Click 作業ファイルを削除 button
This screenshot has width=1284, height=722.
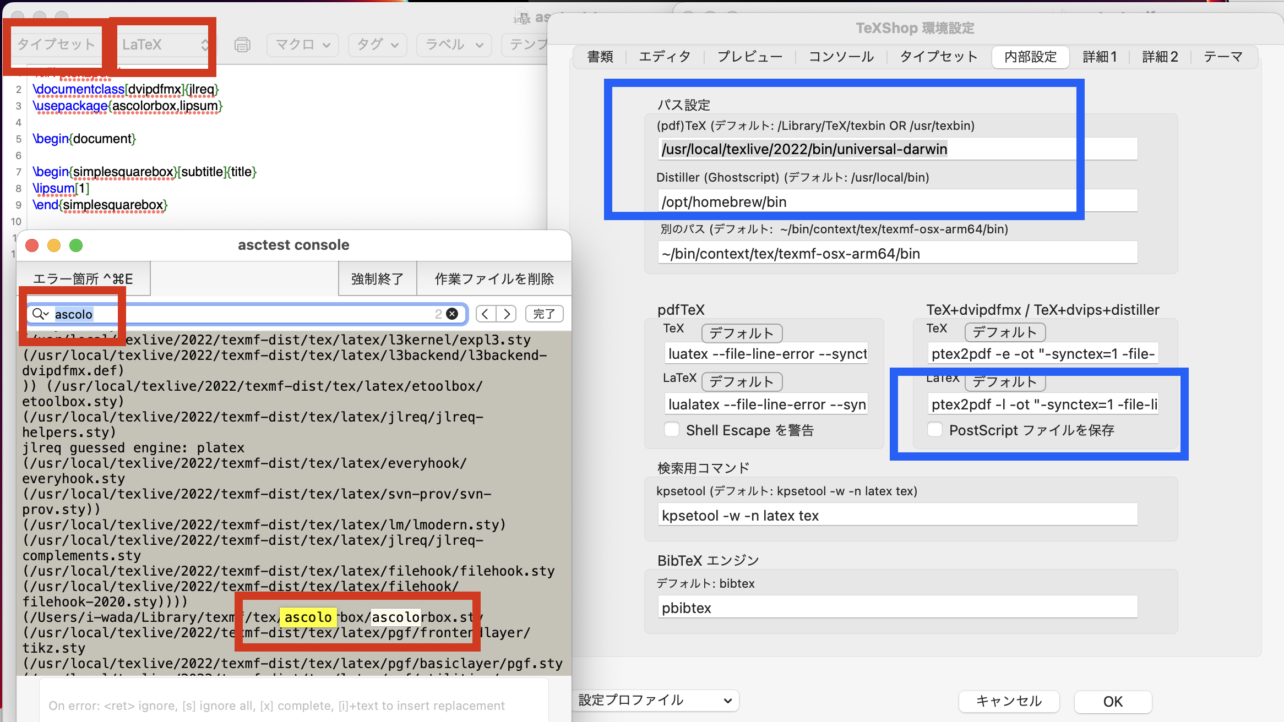[494, 279]
